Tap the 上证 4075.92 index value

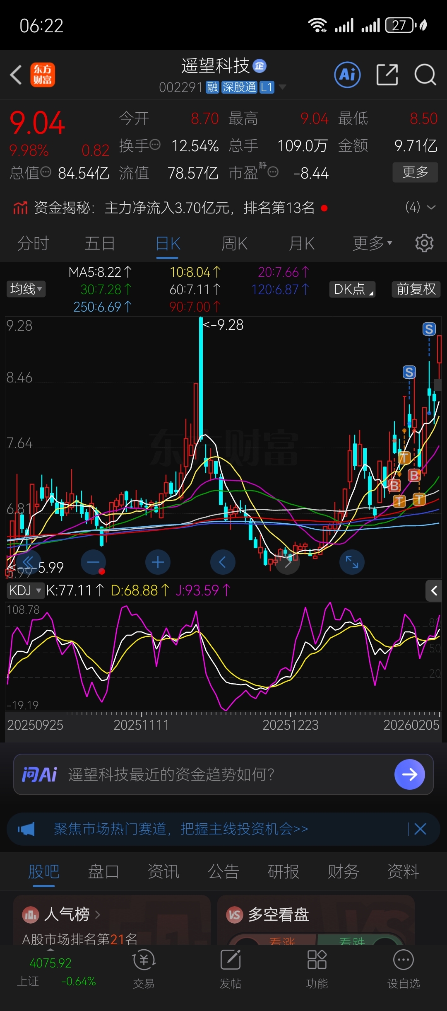pyautogui.click(x=50, y=963)
